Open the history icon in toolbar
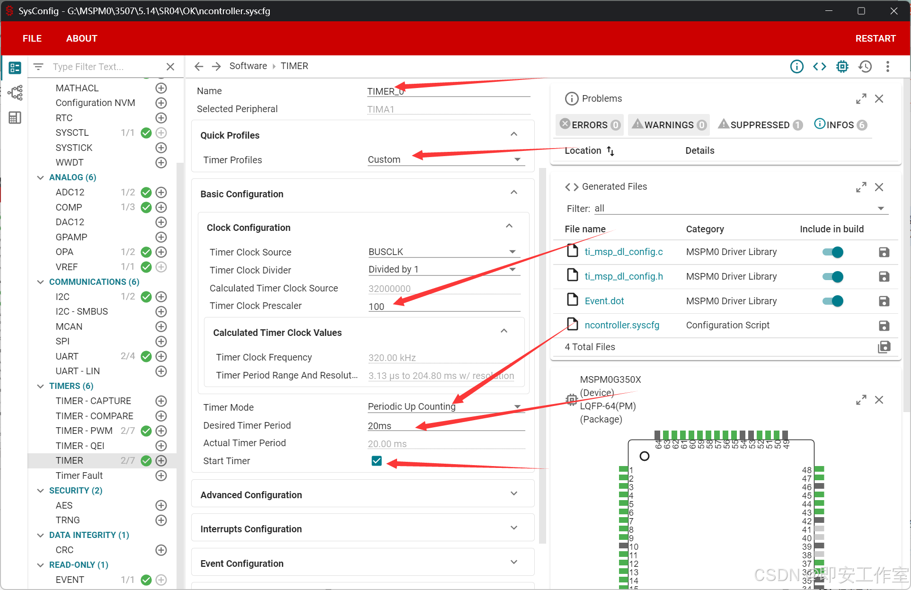 pyautogui.click(x=865, y=67)
